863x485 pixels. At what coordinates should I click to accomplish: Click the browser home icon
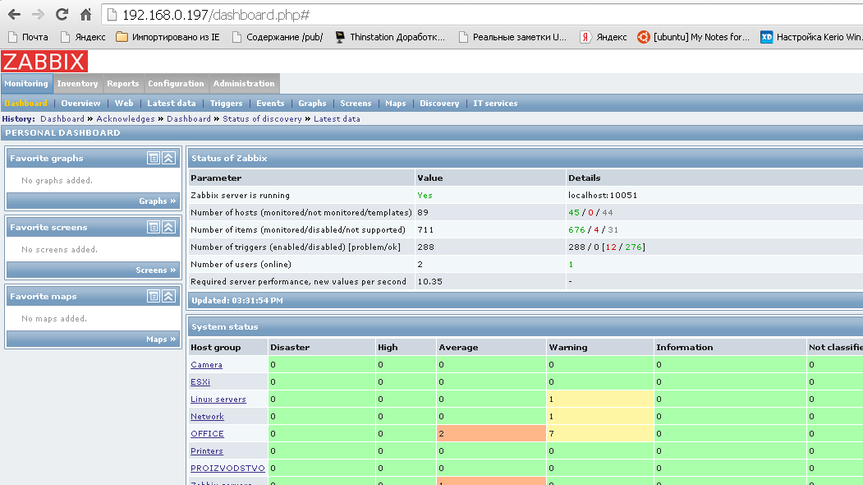86,15
